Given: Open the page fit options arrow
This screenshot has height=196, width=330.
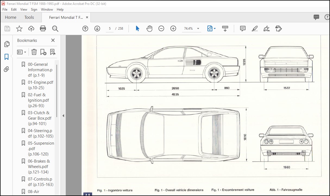Looking at the screenshot, I should (x=215, y=29).
